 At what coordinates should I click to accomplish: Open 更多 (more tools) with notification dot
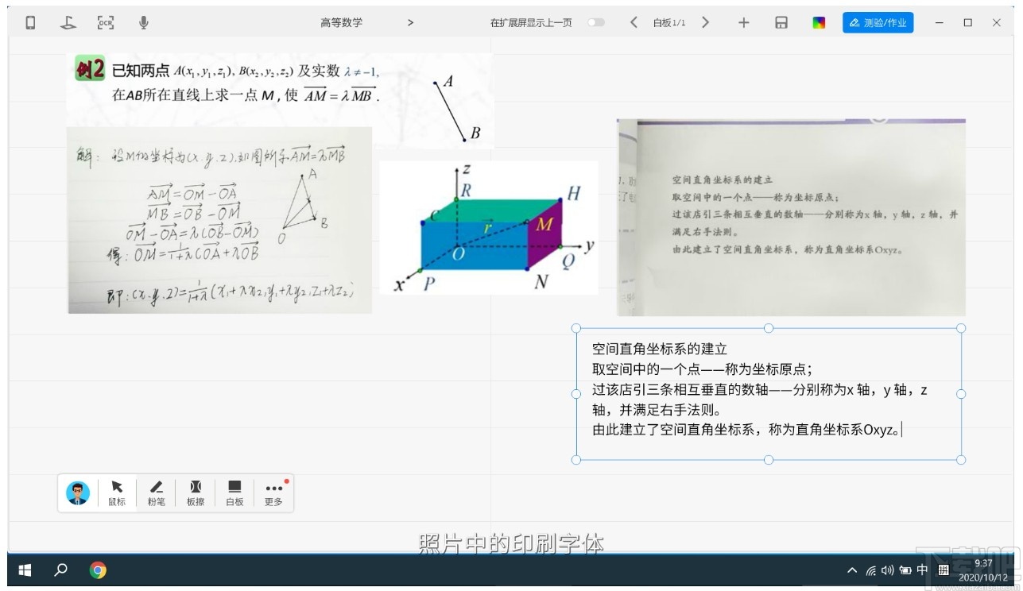tap(273, 492)
